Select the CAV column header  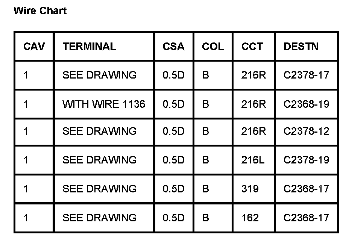34,47
